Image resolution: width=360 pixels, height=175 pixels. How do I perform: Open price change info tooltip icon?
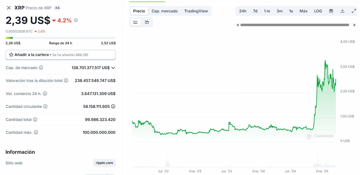pyautogui.click(x=76, y=20)
